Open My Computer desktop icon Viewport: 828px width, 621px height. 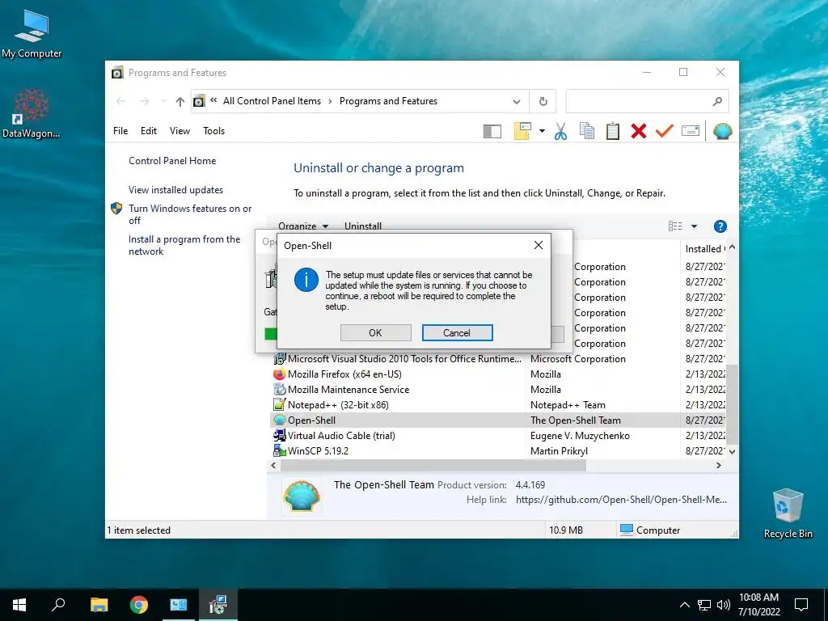click(x=32, y=33)
